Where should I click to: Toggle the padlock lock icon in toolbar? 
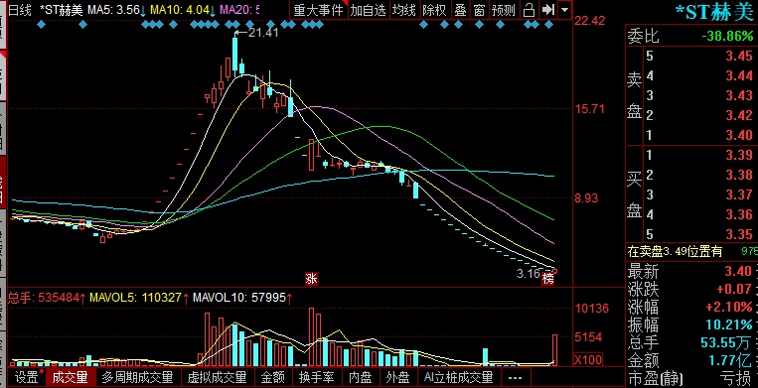pos(530,9)
